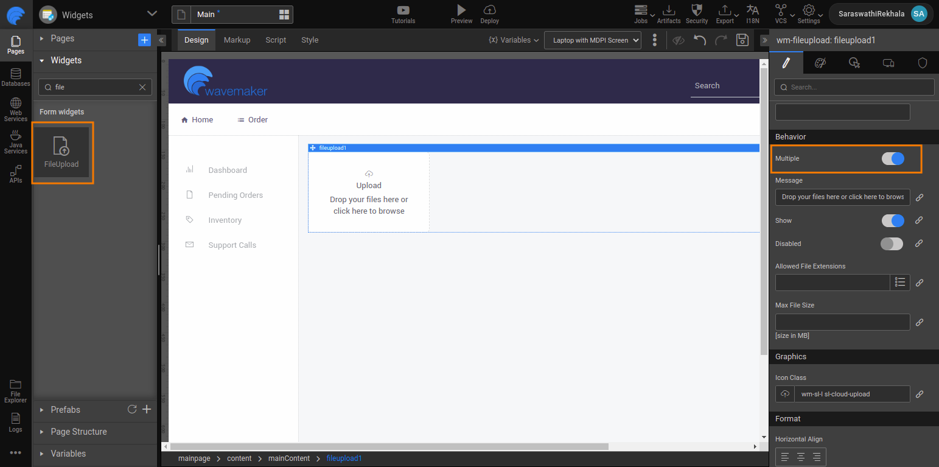939x467 pixels.
Task: Switch to the Markup tab
Action: (x=237, y=40)
